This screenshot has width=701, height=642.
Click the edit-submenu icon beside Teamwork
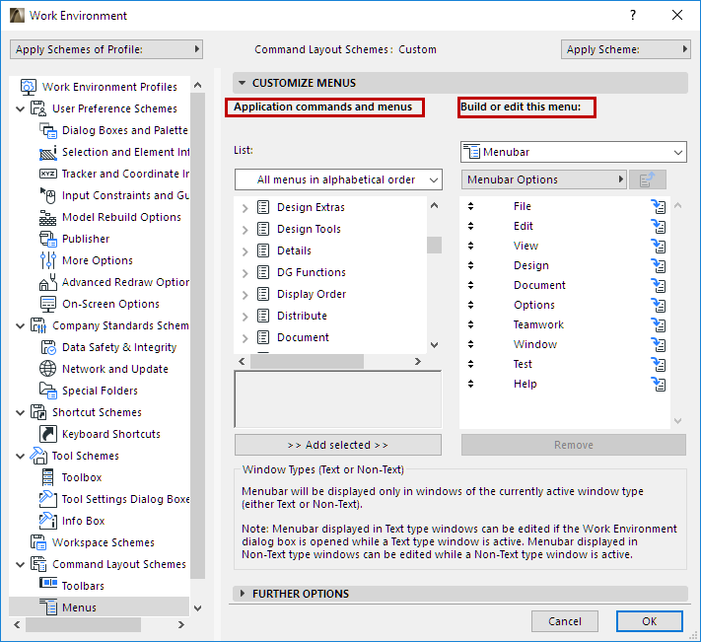pyautogui.click(x=658, y=324)
